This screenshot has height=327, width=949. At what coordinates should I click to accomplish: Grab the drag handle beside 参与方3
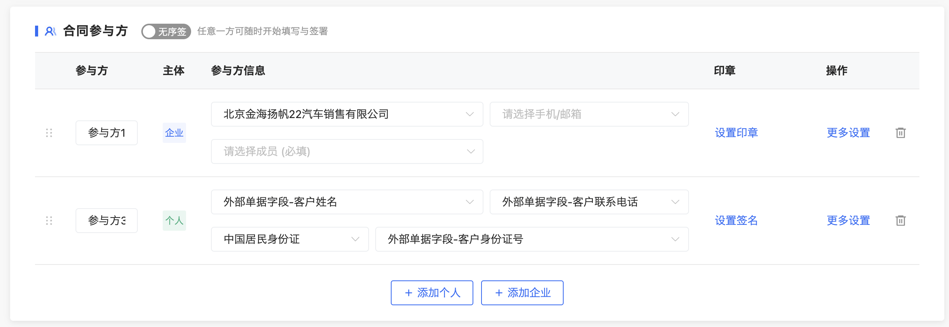coord(49,221)
